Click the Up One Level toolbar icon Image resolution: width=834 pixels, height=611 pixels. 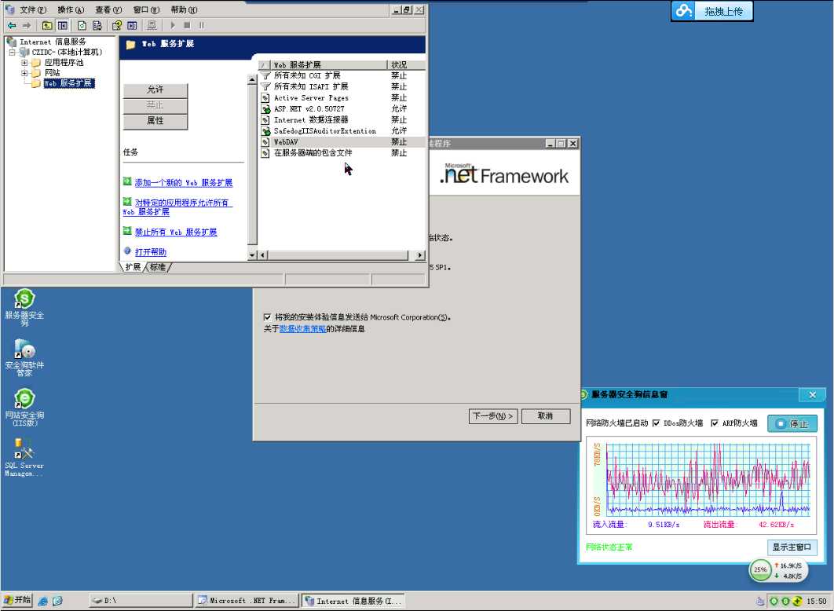click(x=47, y=25)
